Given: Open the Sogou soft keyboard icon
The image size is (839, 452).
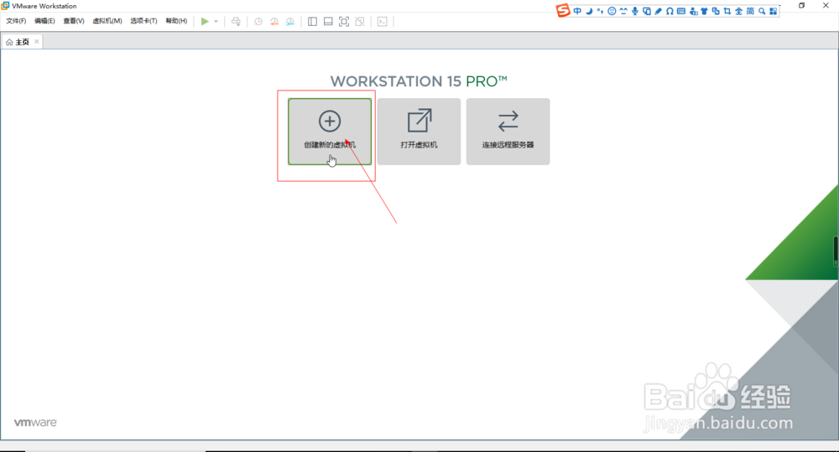Looking at the screenshot, I should pos(681,11).
